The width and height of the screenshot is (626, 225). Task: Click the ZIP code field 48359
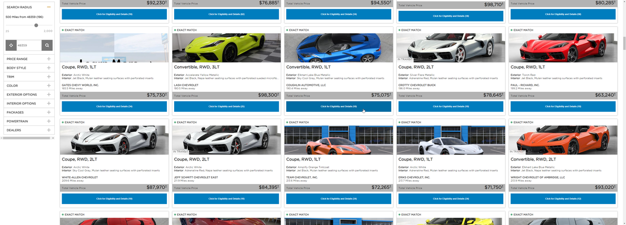click(x=28, y=45)
